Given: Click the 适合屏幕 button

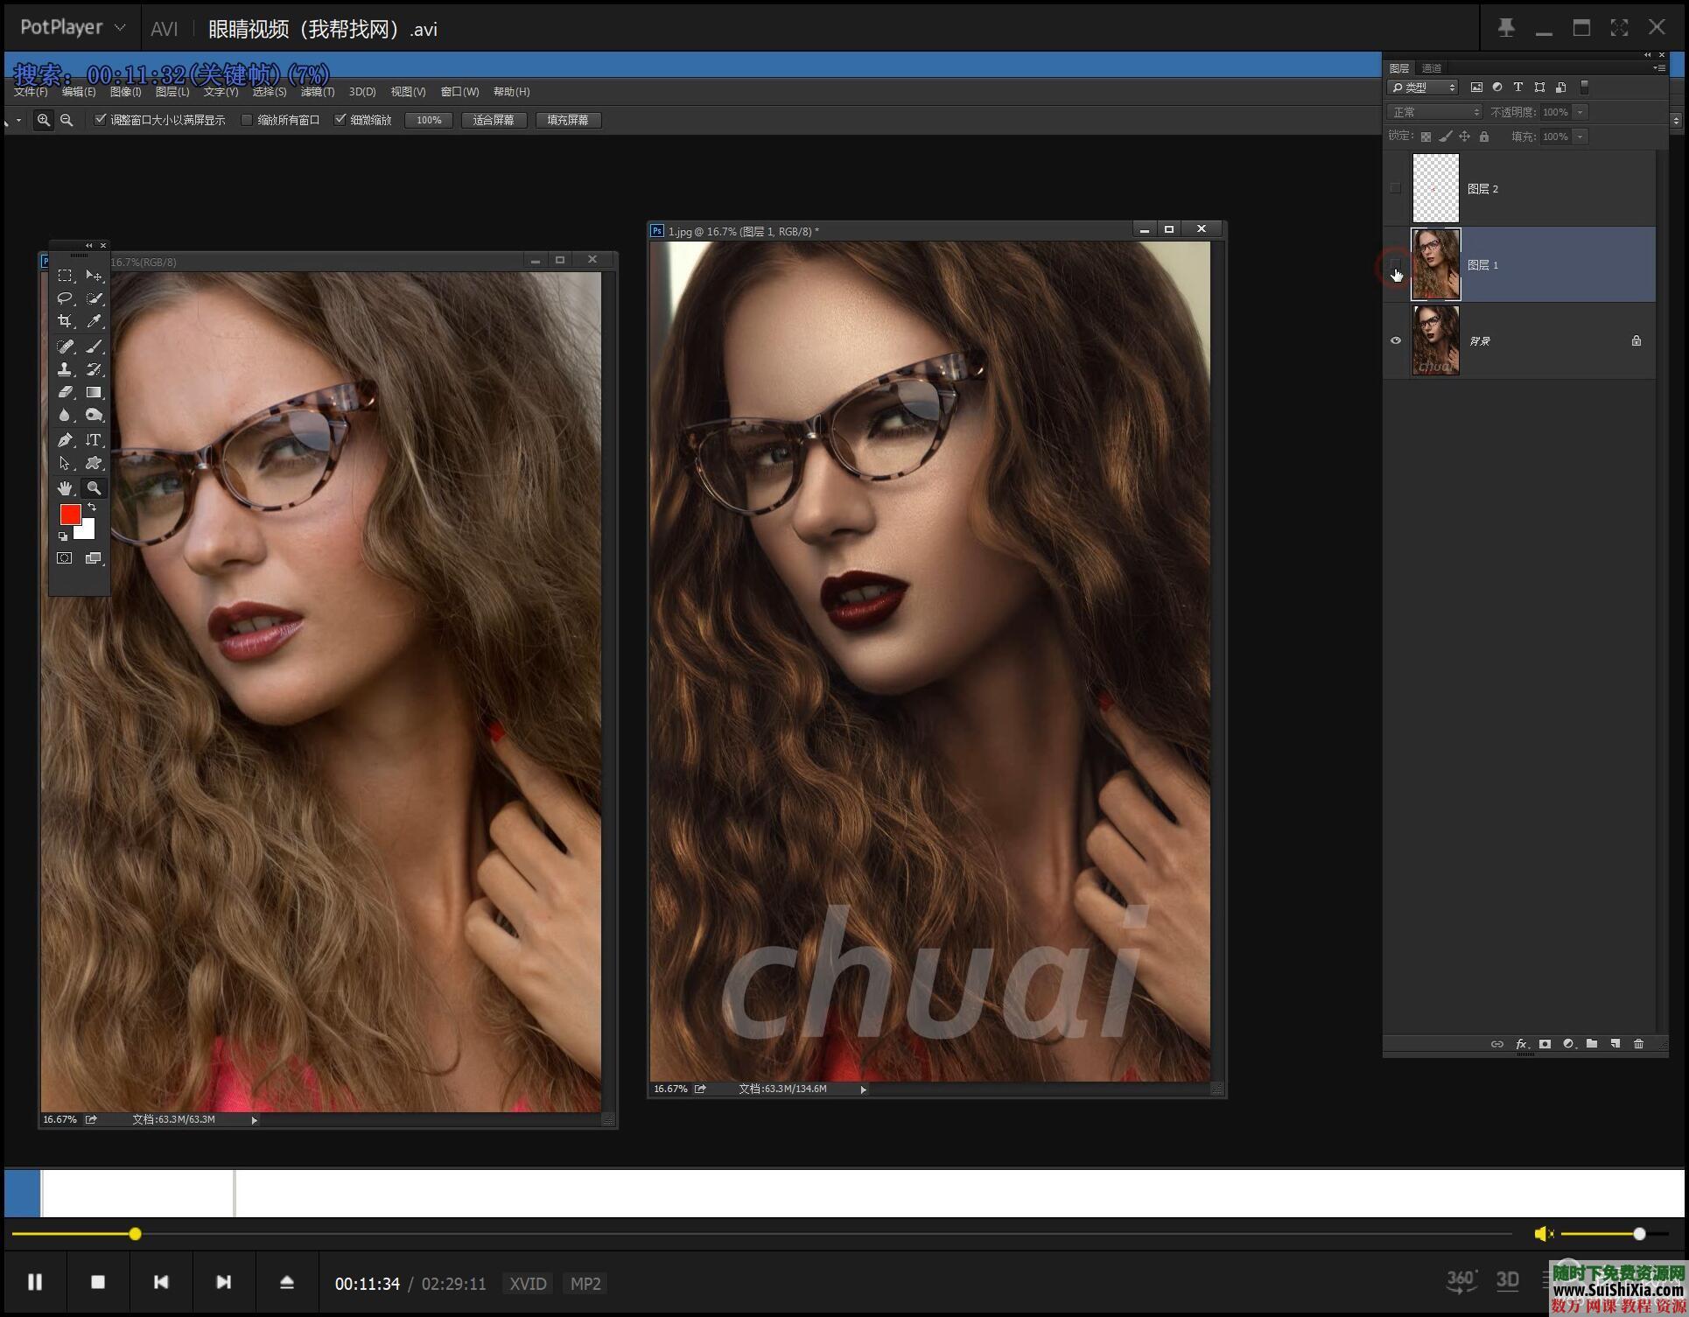Looking at the screenshot, I should click(493, 120).
